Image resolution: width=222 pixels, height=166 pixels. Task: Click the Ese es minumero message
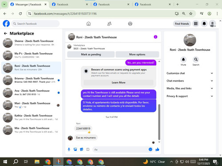pyautogui.click(x=86, y=138)
